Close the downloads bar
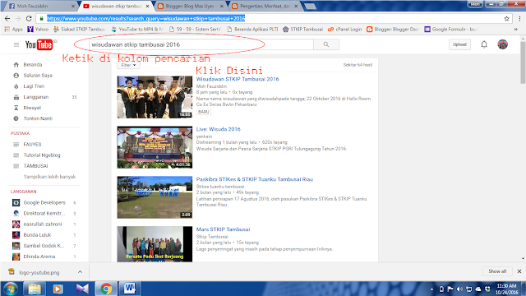 [519, 271]
